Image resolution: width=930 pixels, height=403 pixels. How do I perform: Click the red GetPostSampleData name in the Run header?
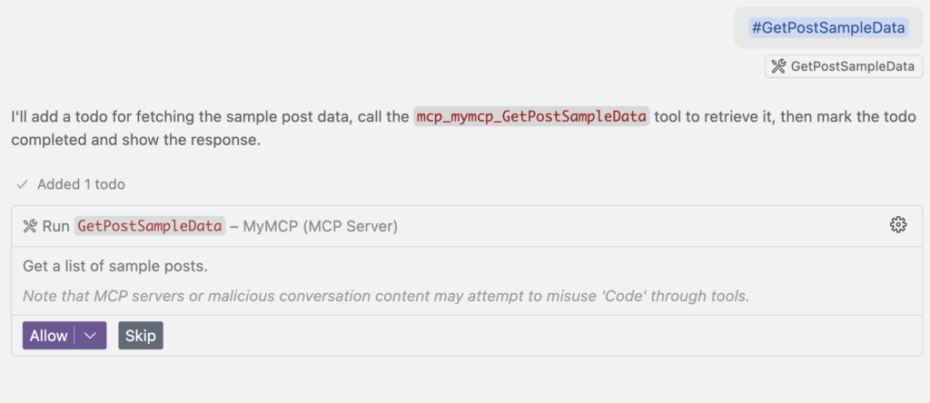point(150,226)
